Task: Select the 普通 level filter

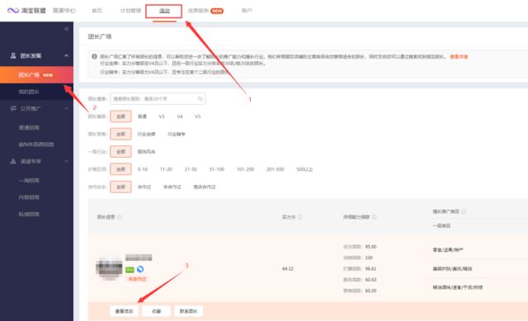Action: pyautogui.click(x=142, y=116)
